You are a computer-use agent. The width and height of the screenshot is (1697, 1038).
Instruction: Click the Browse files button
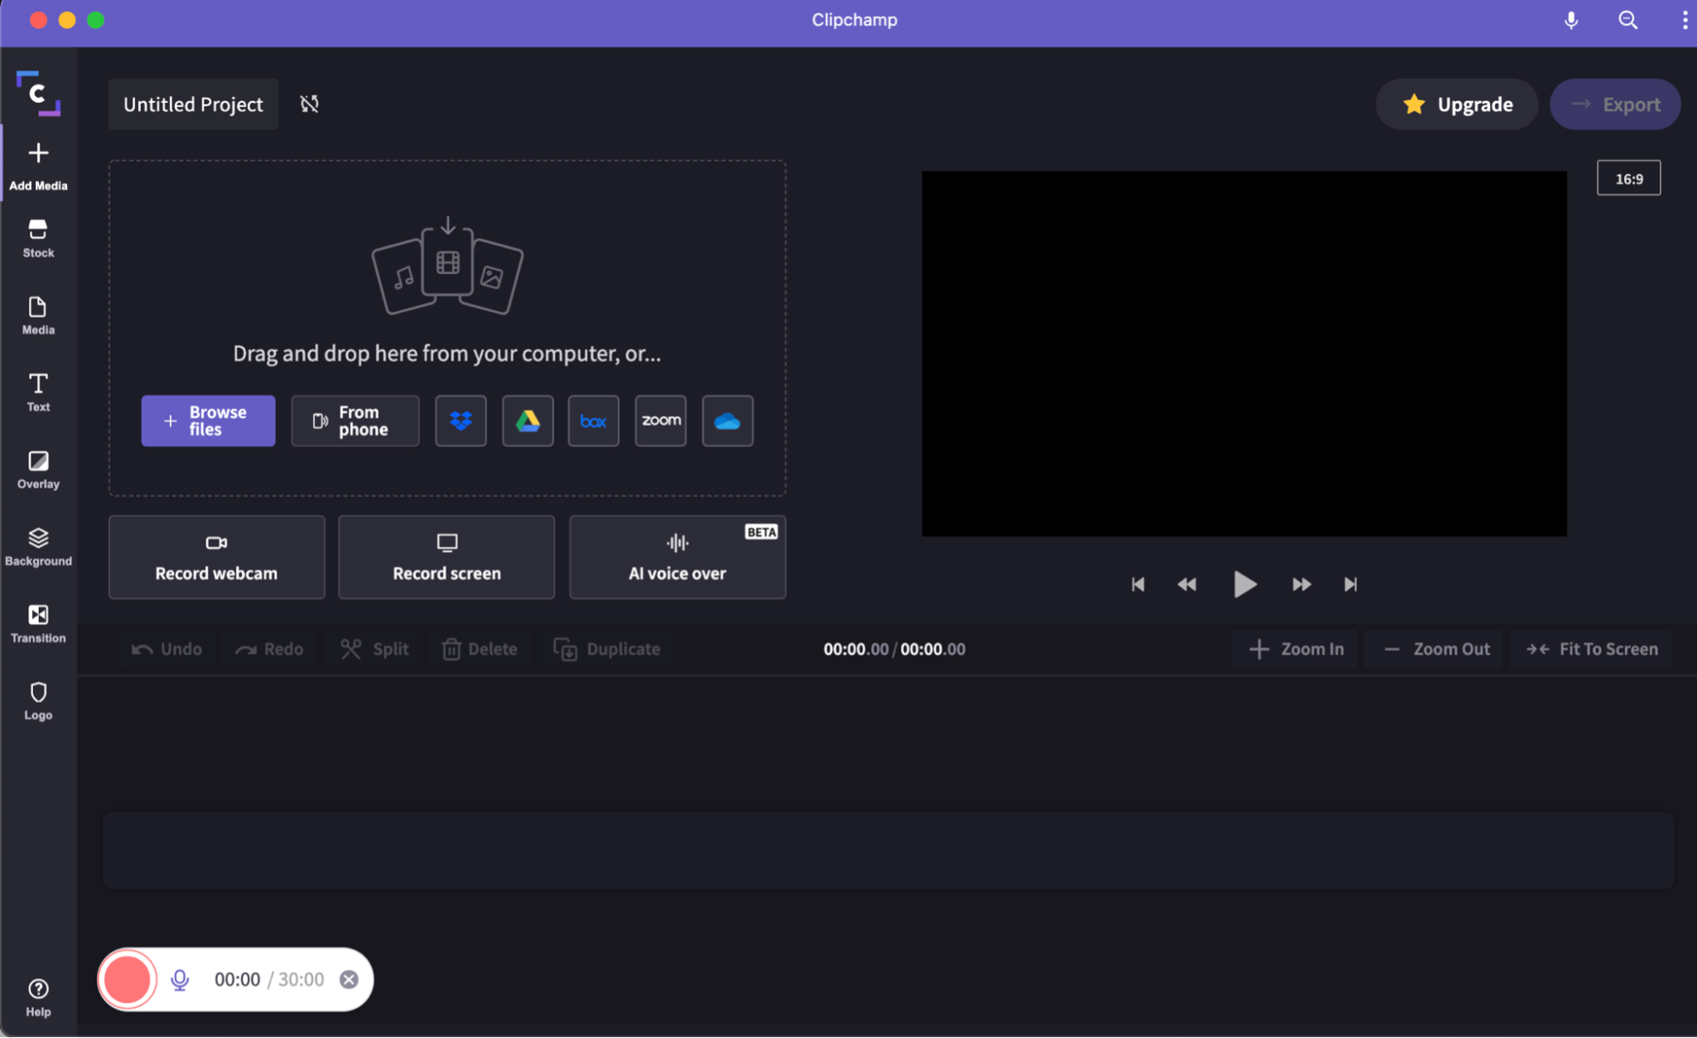point(208,421)
